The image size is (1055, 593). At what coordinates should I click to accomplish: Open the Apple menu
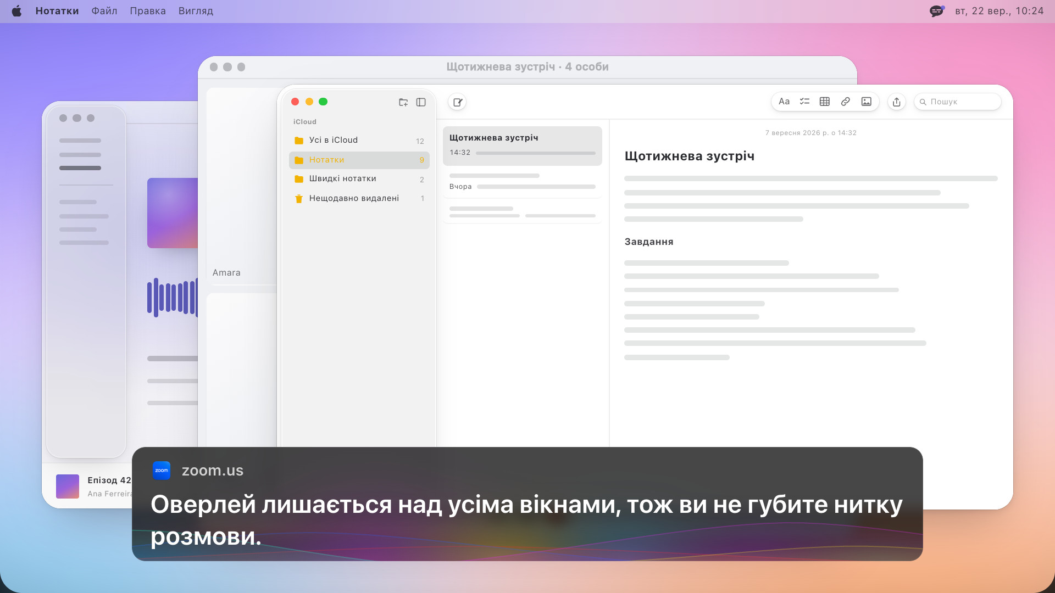(16, 11)
